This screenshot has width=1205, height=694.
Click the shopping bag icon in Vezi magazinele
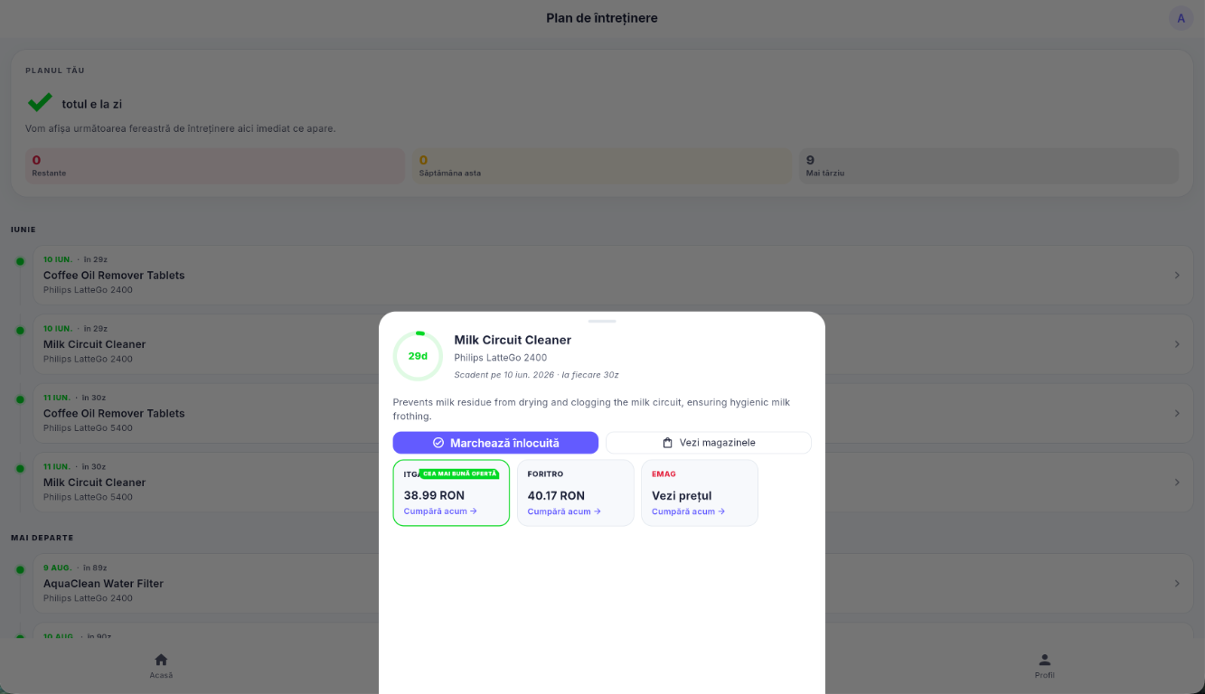pyautogui.click(x=667, y=443)
